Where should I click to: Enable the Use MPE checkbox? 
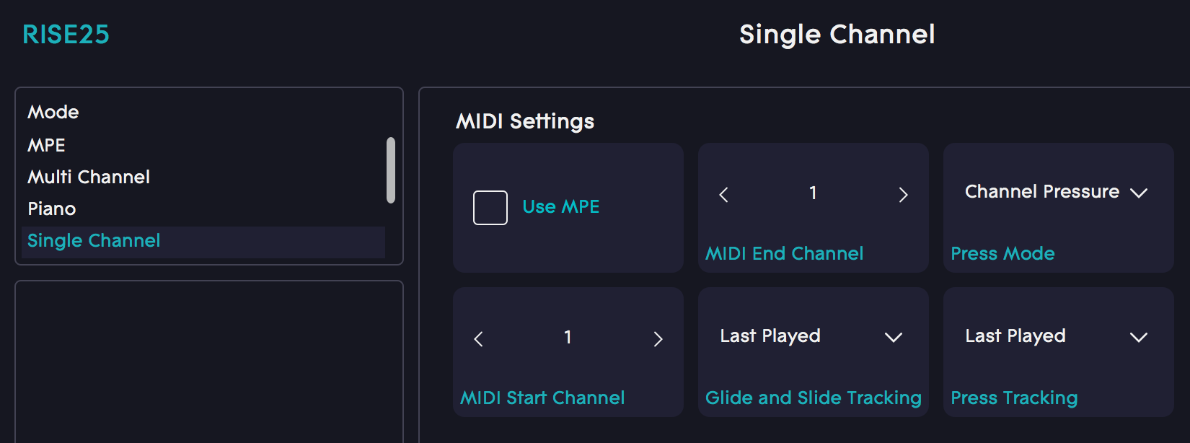point(490,207)
